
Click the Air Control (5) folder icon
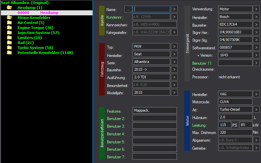tap(9, 23)
